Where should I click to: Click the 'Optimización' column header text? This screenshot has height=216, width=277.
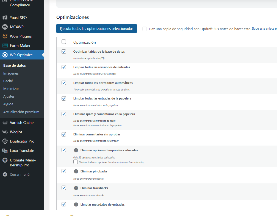tap(84, 42)
